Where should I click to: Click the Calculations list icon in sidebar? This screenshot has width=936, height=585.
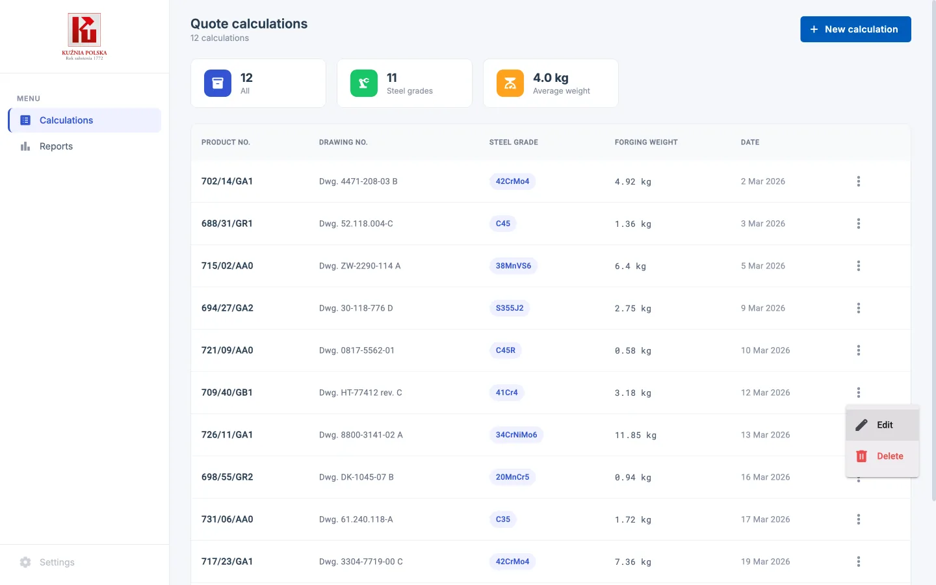pyautogui.click(x=25, y=120)
